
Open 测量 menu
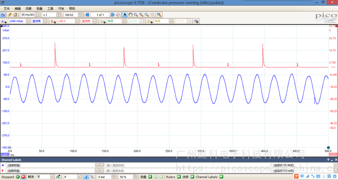click(x=40, y=8)
